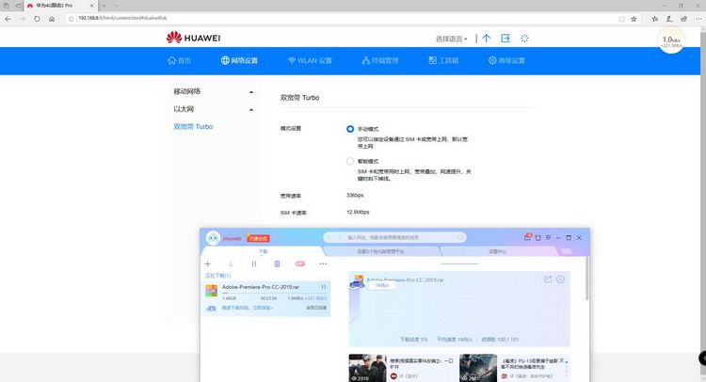Screen dimensions: 706x382
Task: Click the logout icon in Huawei header
Action: pyautogui.click(x=505, y=39)
